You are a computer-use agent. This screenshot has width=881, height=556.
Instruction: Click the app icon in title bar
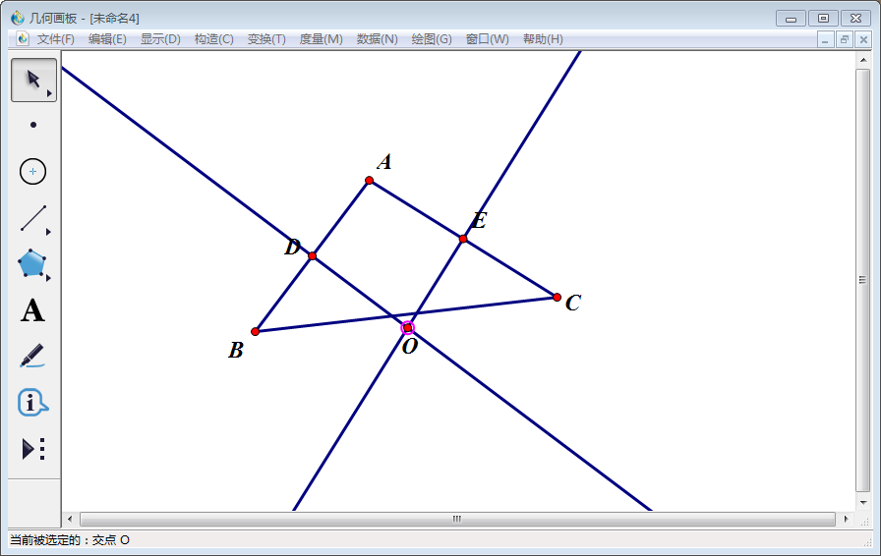coord(18,18)
